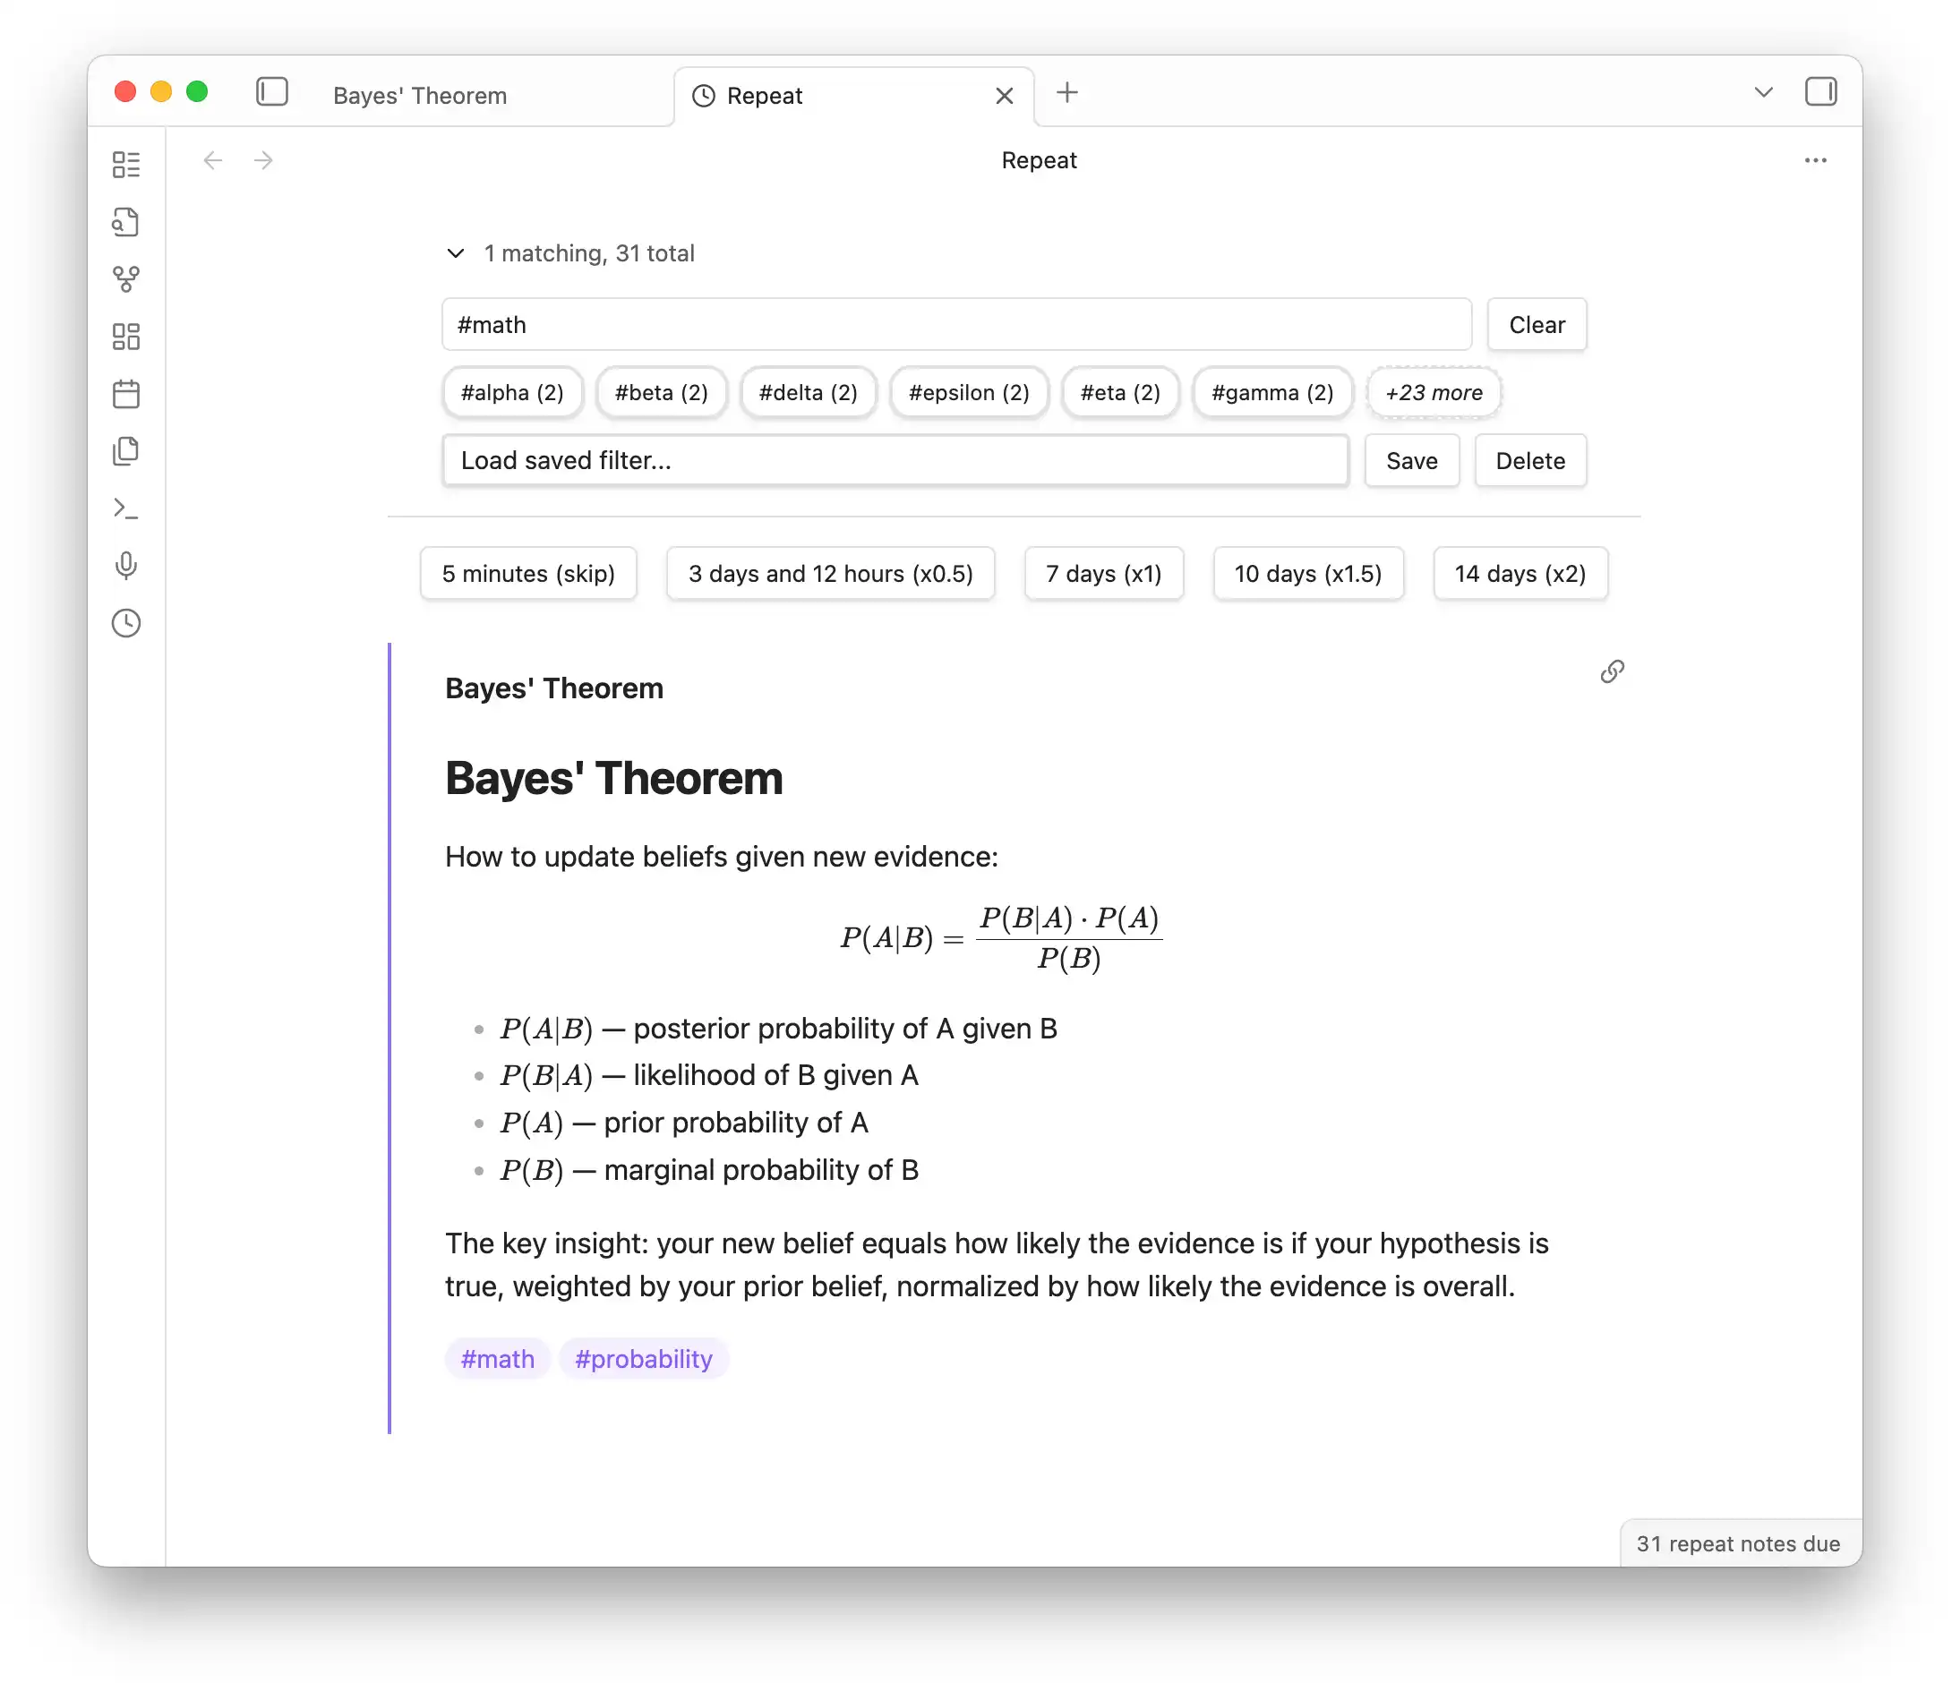
Task: Start audio recorder microphone icon
Action: click(x=125, y=565)
